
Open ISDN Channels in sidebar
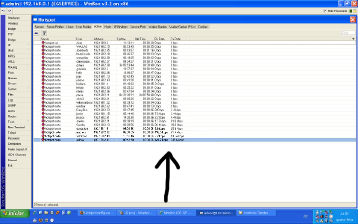coord(17,155)
